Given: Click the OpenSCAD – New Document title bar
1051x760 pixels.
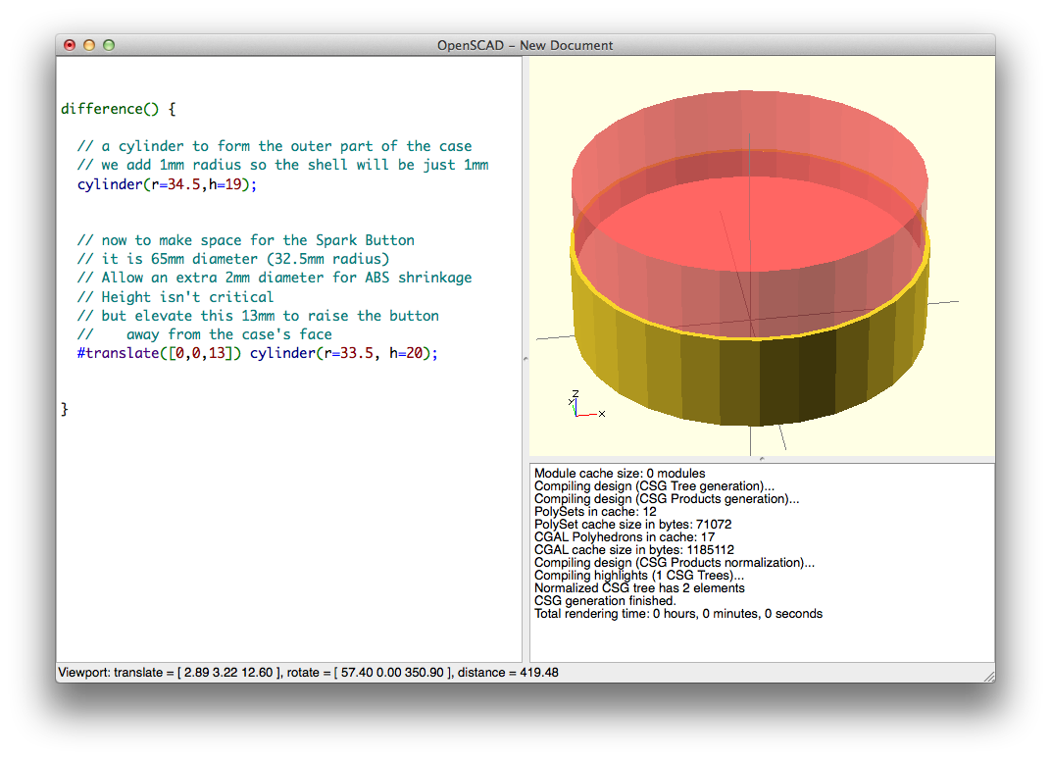Looking at the screenshot, I should click(x=525, y=45).
